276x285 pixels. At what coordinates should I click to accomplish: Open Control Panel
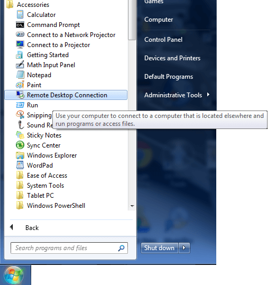163,40
